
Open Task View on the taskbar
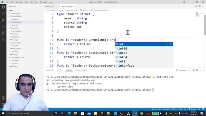[62, 113]
